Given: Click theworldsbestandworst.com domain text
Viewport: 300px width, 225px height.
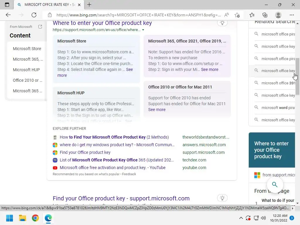Looking at the screenshot, I should [x=206, y=137].
